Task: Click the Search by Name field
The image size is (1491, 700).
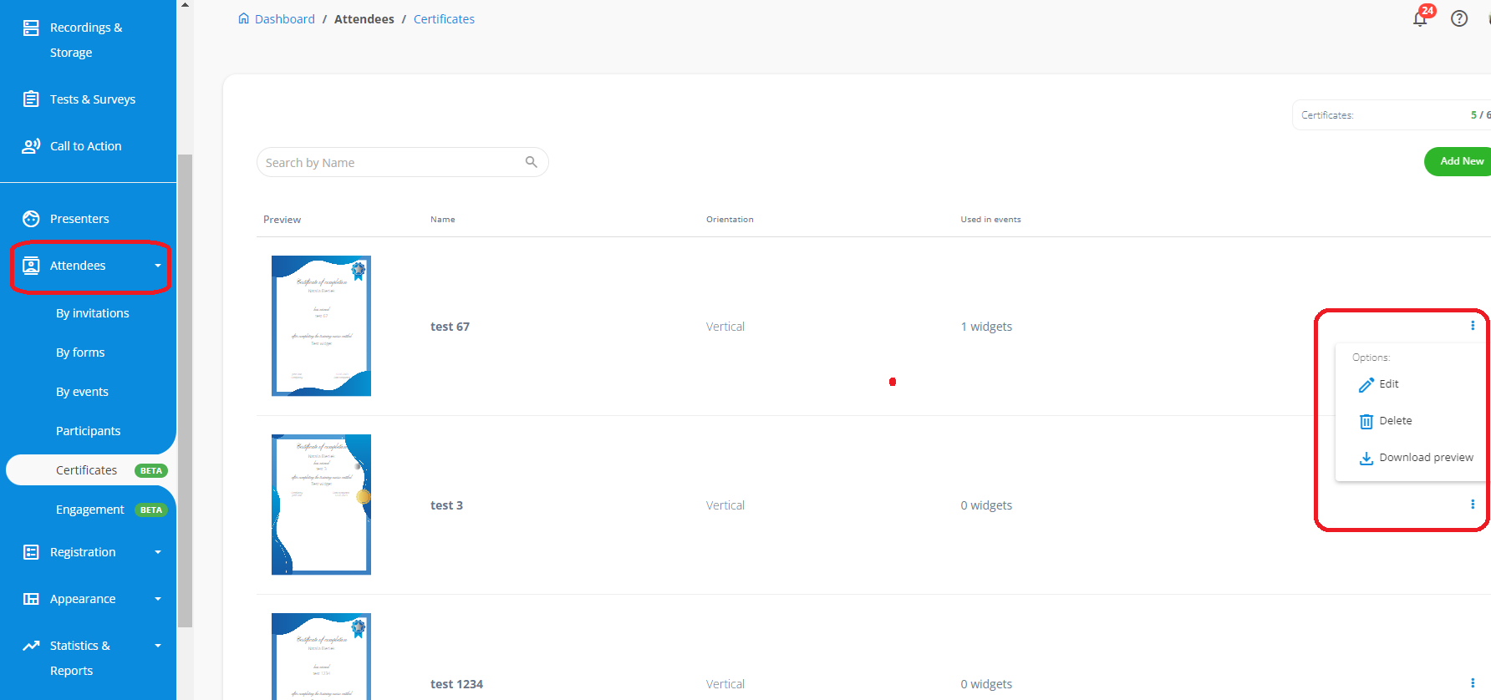Action: tap(391, 163)
